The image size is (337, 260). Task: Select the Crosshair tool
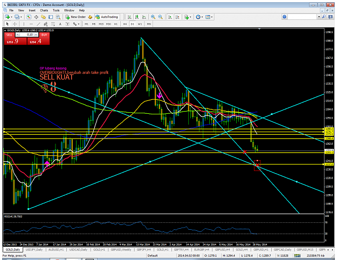15,24
